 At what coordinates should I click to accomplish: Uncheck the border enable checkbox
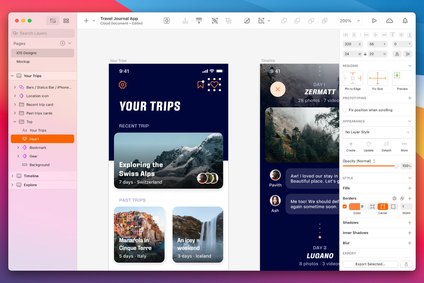[345, 206]
